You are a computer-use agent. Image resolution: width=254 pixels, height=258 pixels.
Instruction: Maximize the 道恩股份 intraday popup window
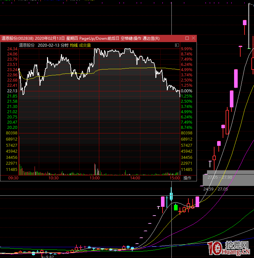click(x=187, y=38)
